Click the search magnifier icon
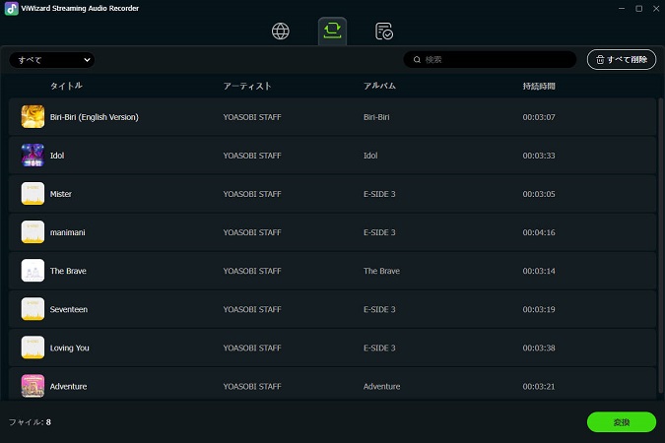The image size is (665, 443). [417, 60]
